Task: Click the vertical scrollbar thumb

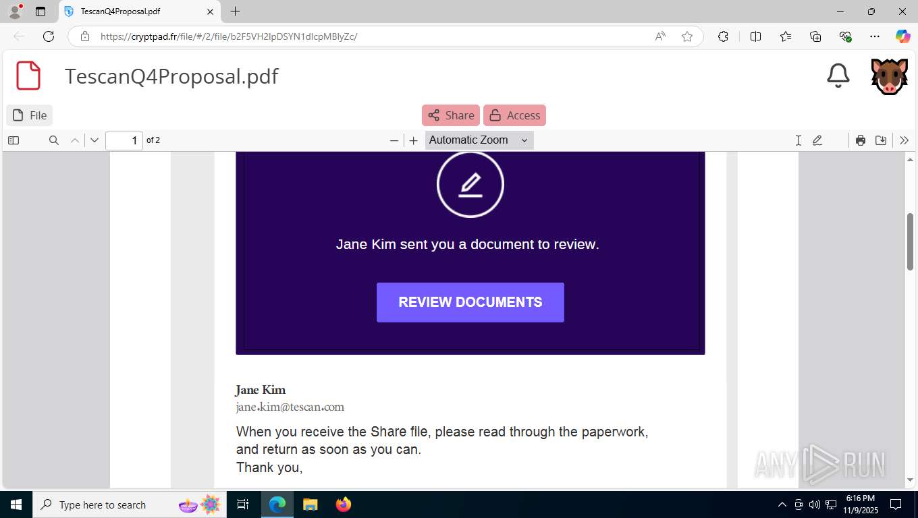Action: [x=910, y=241]
